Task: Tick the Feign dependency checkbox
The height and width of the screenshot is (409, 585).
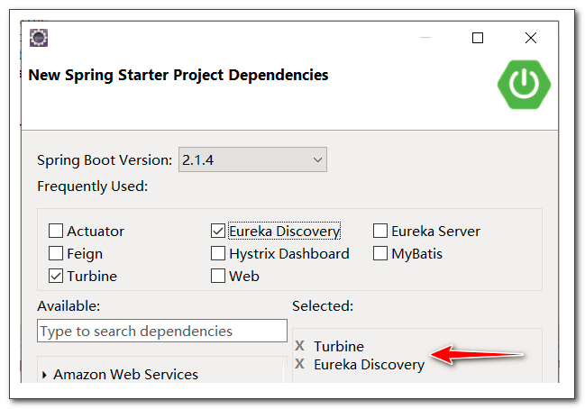Action: click(x=56, y=253)
